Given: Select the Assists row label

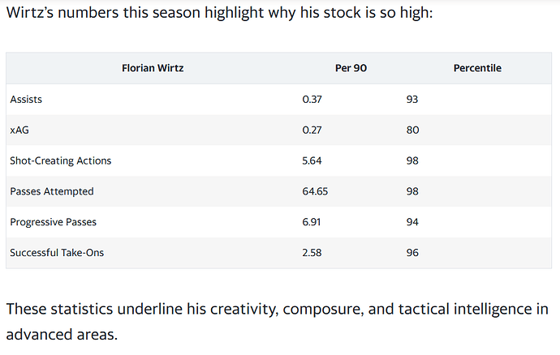Looking at the screenshot, I should point(26,99).
